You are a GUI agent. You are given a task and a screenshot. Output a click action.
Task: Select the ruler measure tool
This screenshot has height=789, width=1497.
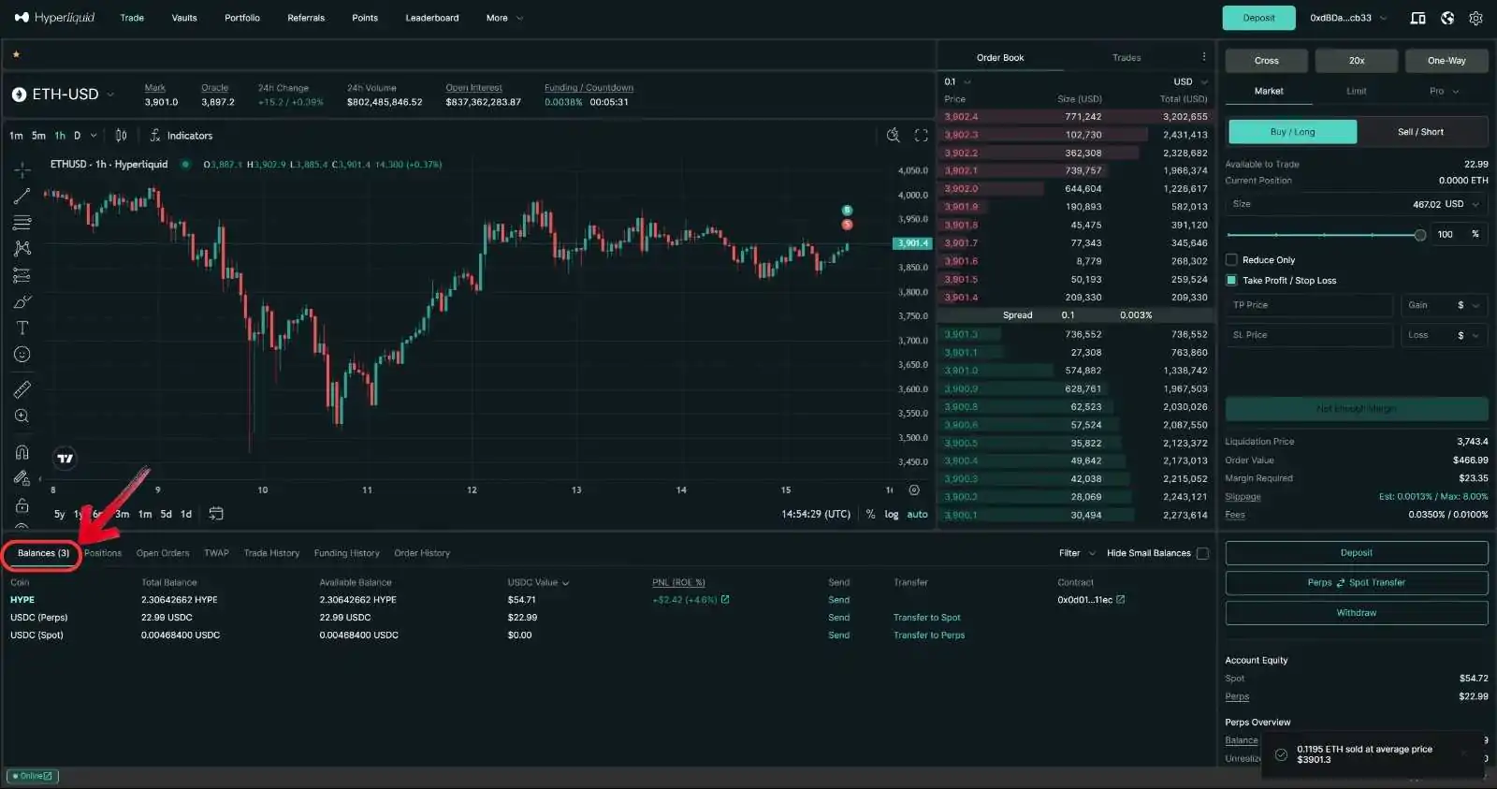[22, 388]
